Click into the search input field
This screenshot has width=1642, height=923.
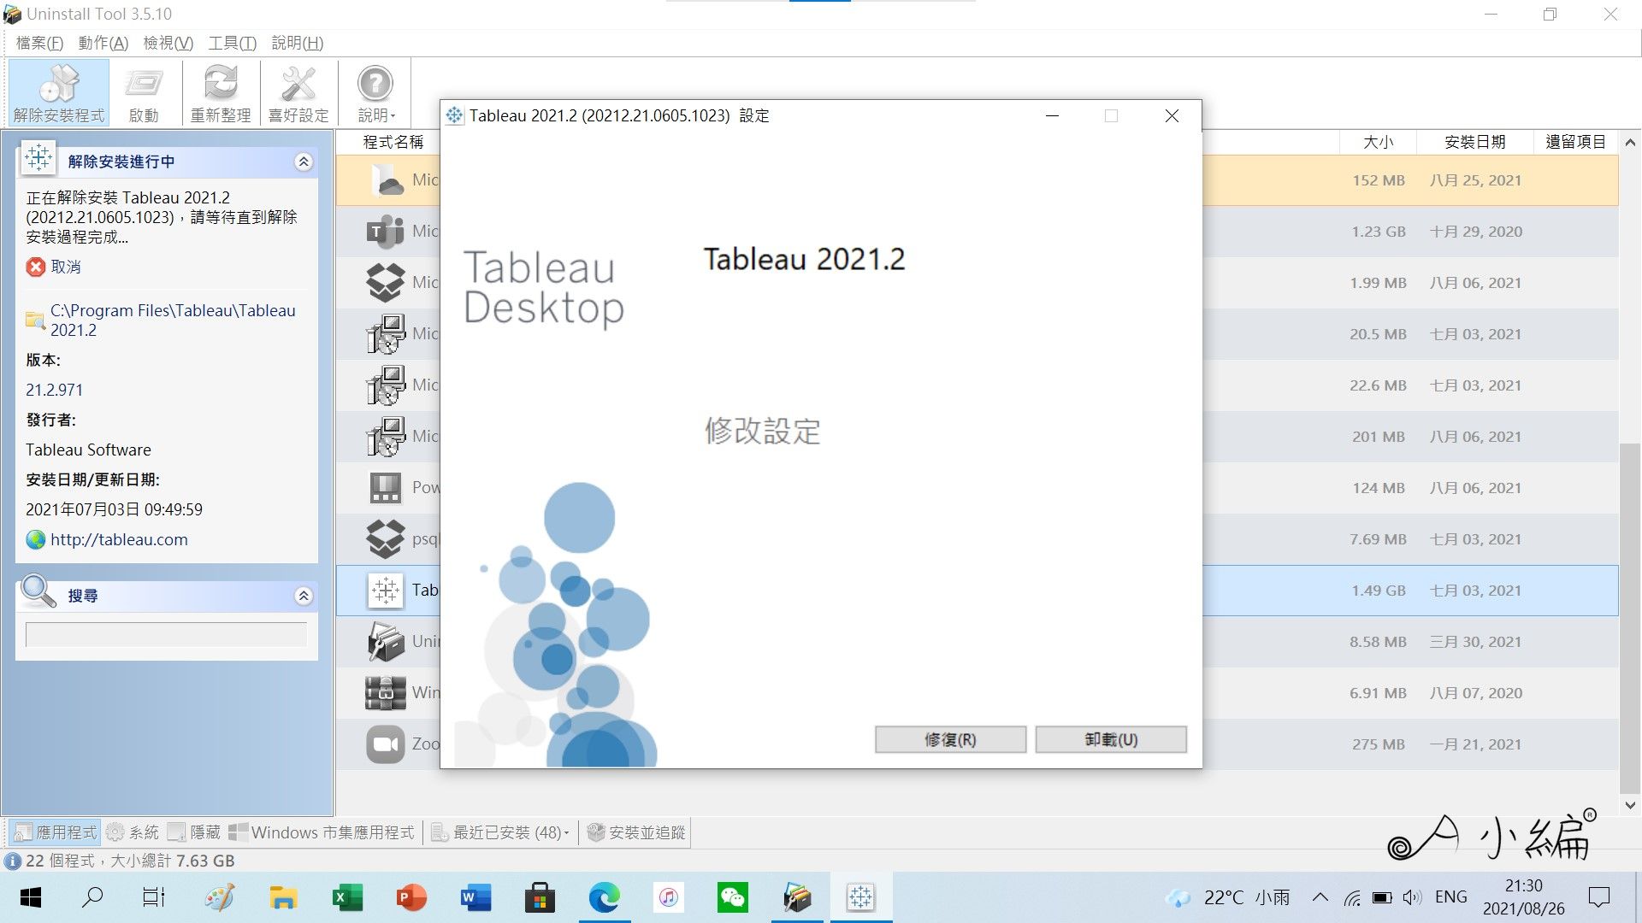tap(166, 634)
